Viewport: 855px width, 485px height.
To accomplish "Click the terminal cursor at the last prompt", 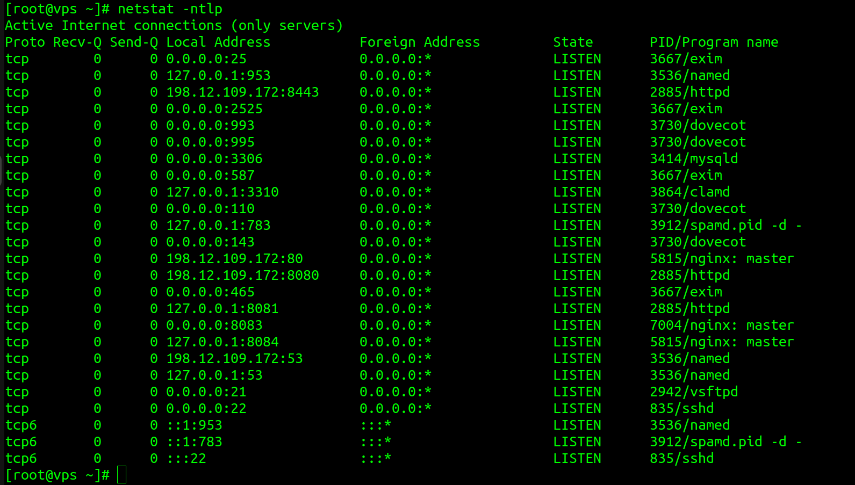I will pos(122,475).
